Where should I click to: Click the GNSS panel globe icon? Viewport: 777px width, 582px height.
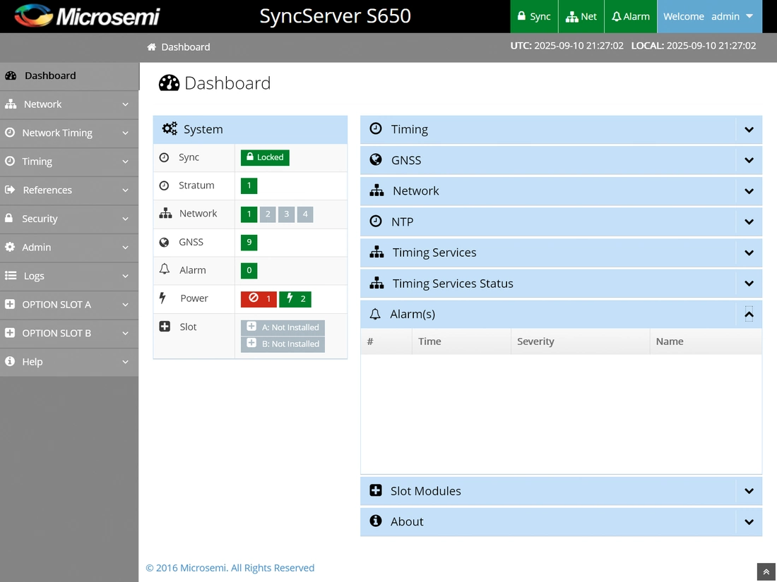pyautogui.click(x=376, y=159)
